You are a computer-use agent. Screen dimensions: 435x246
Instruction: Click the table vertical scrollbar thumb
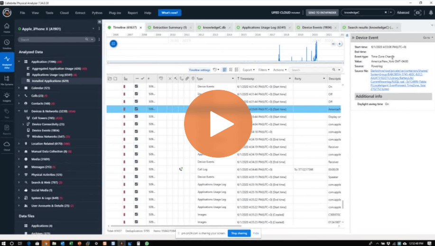tap(343, 205)
